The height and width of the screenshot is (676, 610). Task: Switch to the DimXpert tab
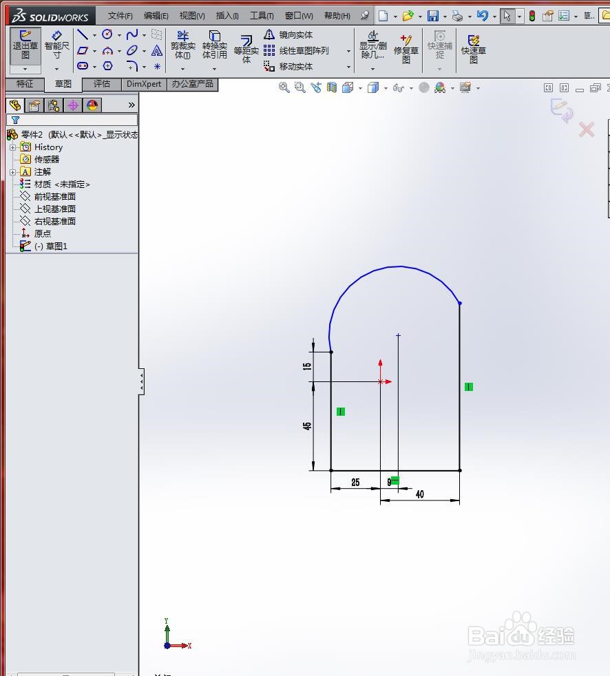click(x=143, y=84)
